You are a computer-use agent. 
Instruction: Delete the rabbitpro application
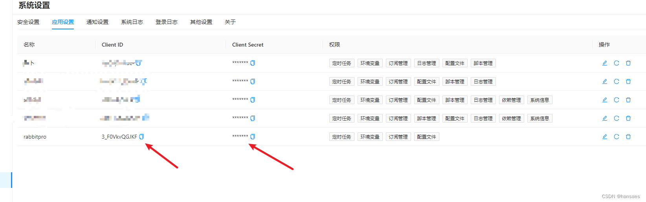pos(628,137)
